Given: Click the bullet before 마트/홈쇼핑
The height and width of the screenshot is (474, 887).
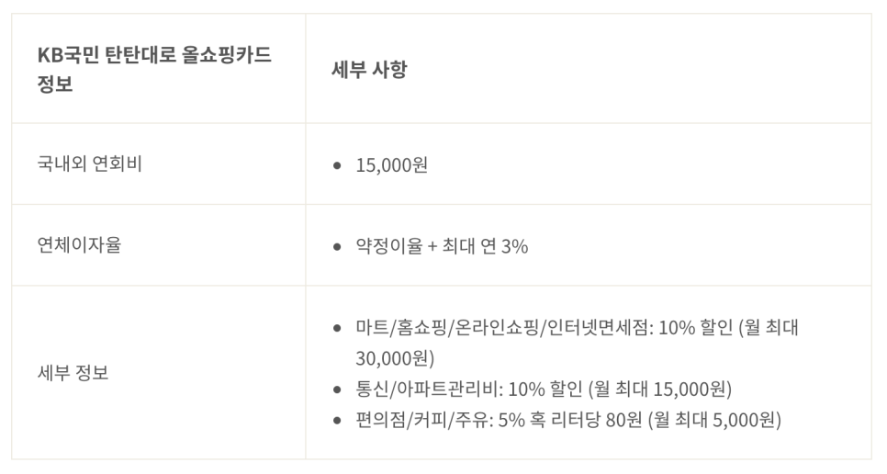Looking at the screenshot, I should 338,328.
